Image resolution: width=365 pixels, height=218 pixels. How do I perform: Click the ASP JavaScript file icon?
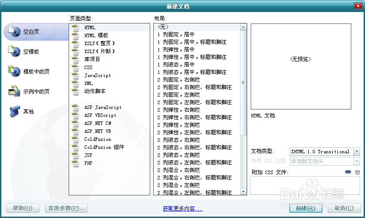[75, 108]
